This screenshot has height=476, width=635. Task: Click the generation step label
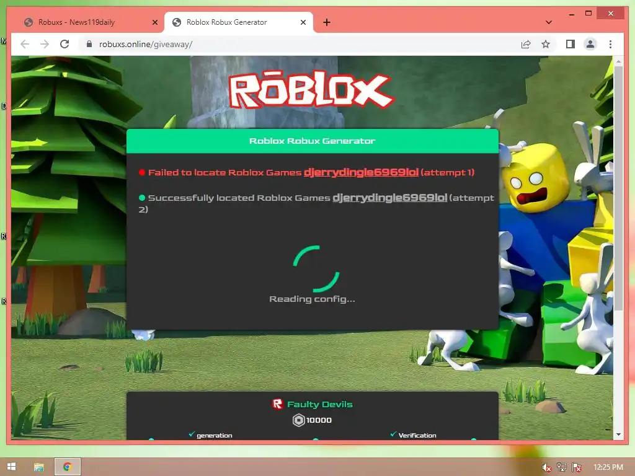[214, 436]
